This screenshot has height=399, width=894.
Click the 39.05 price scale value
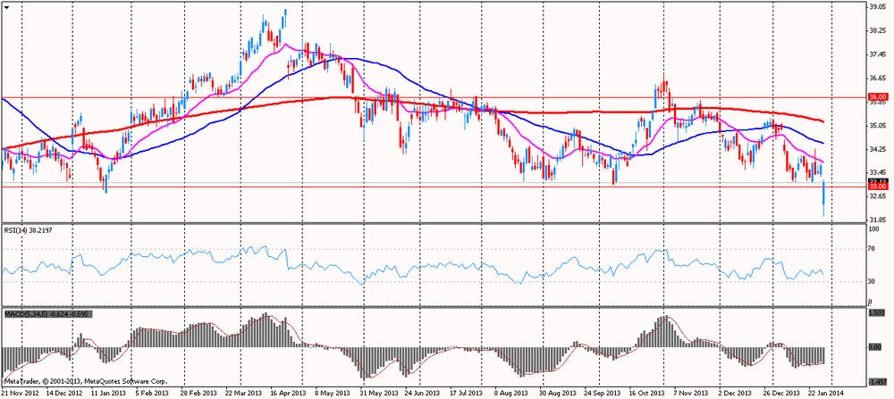click(876, 7)
